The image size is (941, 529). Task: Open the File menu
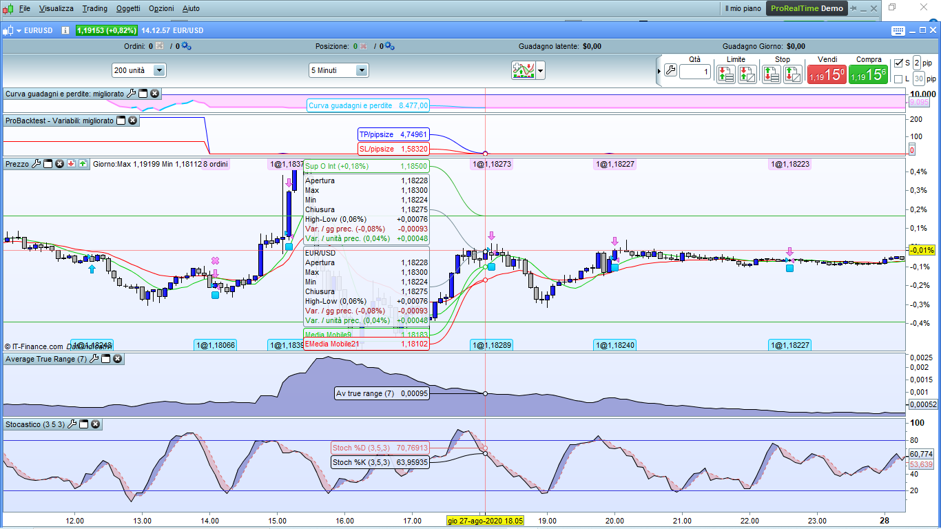25,8
